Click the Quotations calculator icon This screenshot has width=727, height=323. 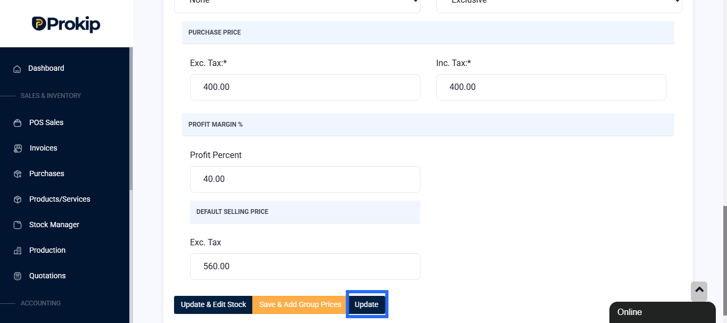click(x=18, y=276)
